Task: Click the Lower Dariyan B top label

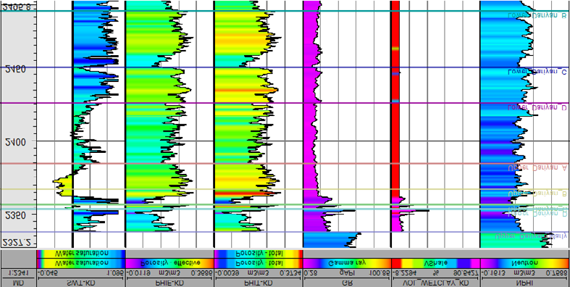Action: pos(537,15)
